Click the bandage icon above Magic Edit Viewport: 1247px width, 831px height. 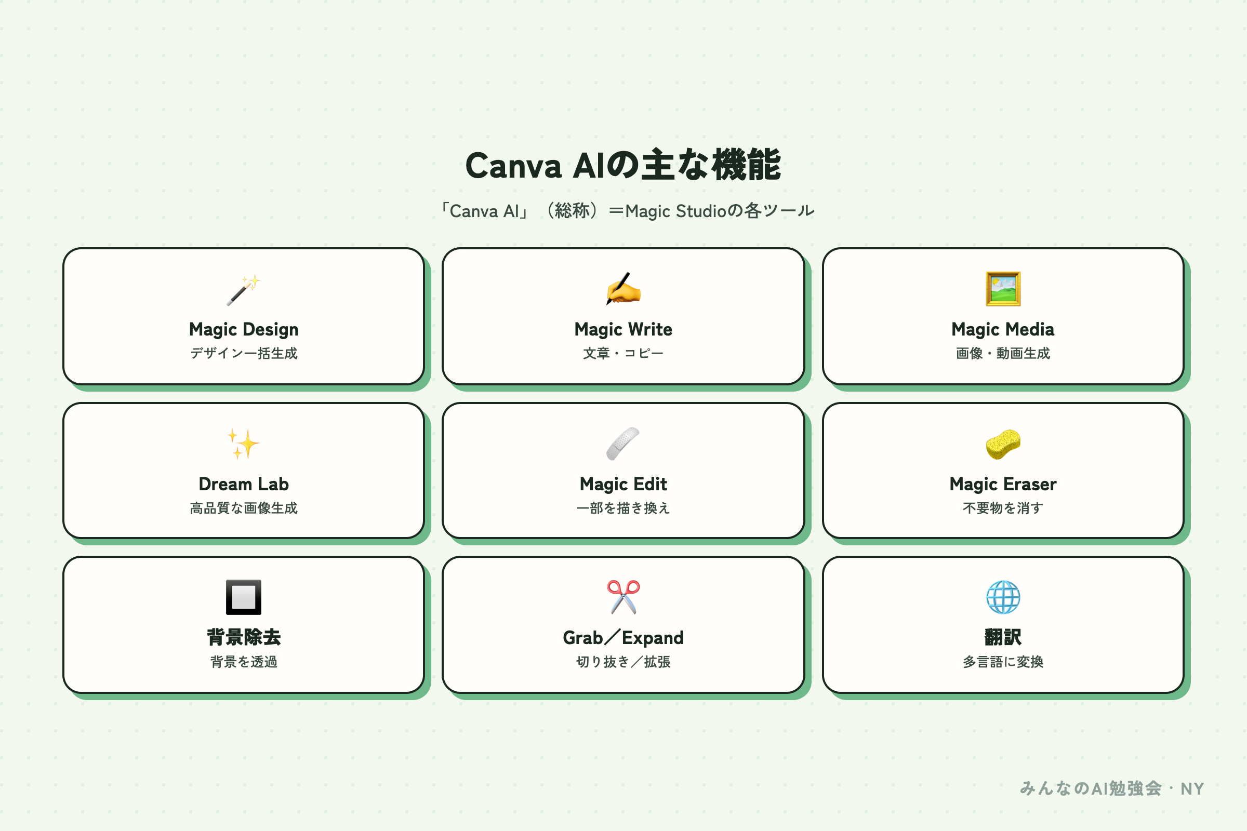tap(623, 444)
